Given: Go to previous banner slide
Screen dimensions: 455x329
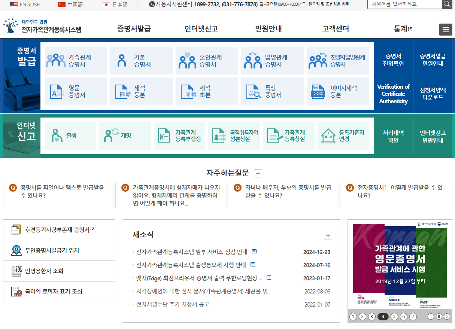Looking at the screenshot, I should (431, 317).
